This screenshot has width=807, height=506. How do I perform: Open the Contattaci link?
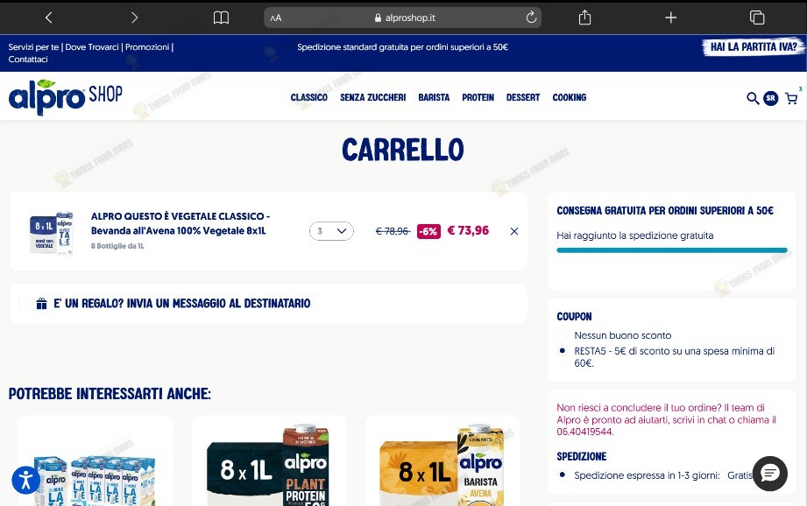point(28,60)
